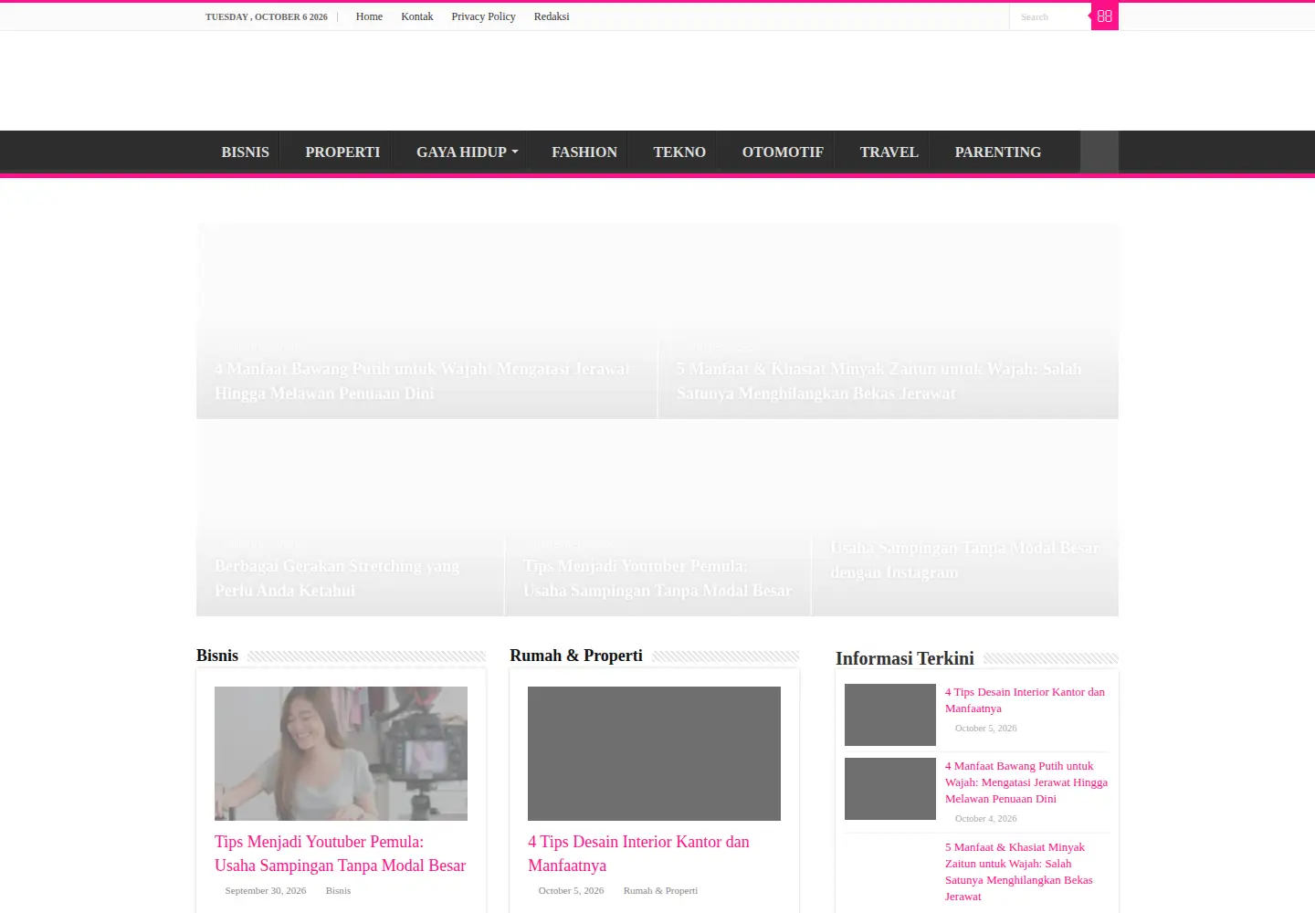The width and height of the screenshot is (1315, 913).
Task: Select the OTOMOTIF menu item
Action: point(783,152)
